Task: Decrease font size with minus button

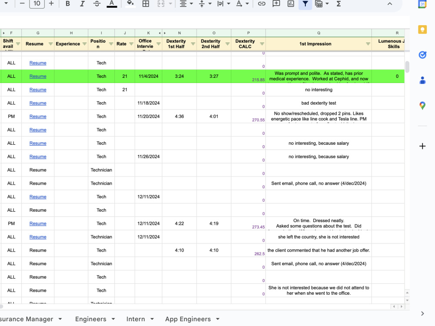Action: point(22,3)
